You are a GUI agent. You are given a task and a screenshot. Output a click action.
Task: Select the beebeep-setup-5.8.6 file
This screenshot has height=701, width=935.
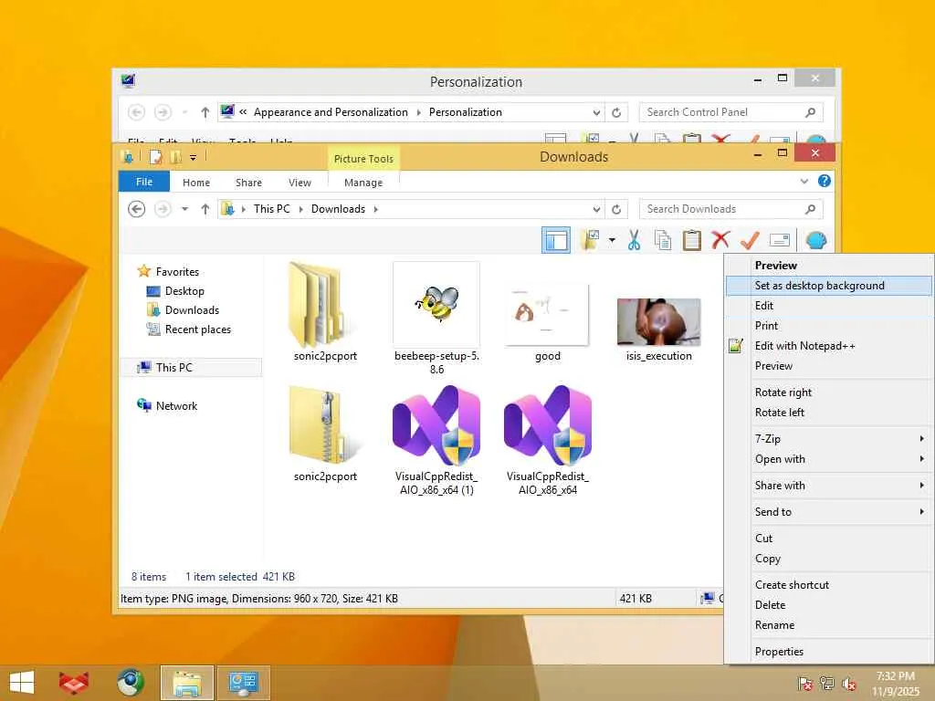436,319
